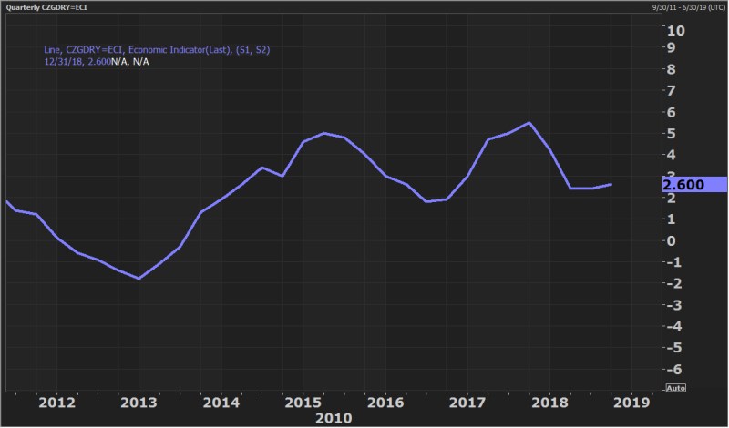Click the -6 value on the y-axis
Image resolution: width=729 pixels, height=428 pixels.
click(x=673, y=369)
